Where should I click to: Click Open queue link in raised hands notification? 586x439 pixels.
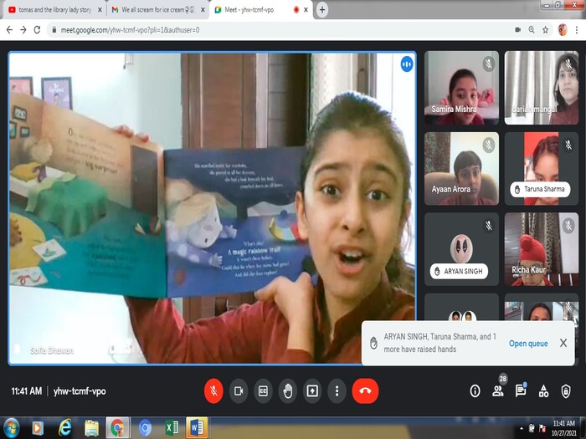click(528, 344)
